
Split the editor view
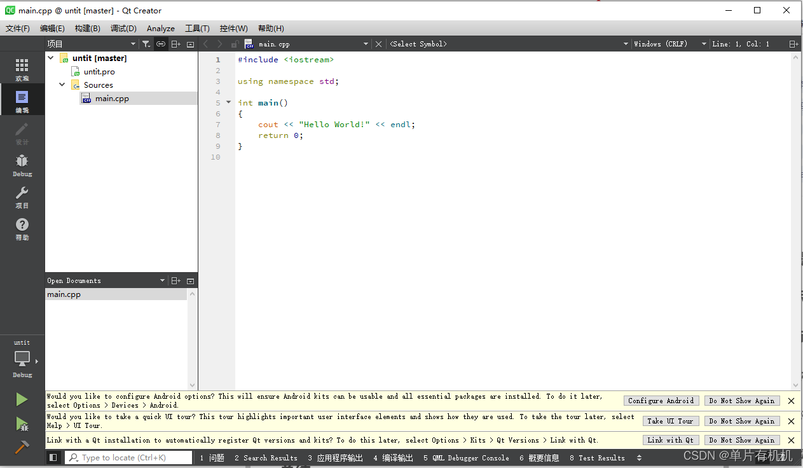pyautogui.click(x=793, y=44)
